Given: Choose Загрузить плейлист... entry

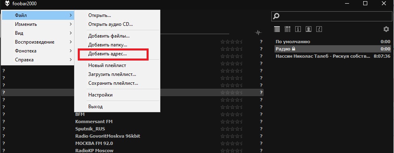Looking at the screenshot, I should tap(117, 75).
